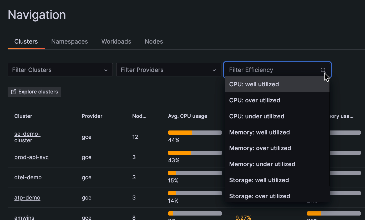Click the 44% CPU usage bar for se-demo-cluster
This screenshot has width=365, height=220.
pos(195,133)
